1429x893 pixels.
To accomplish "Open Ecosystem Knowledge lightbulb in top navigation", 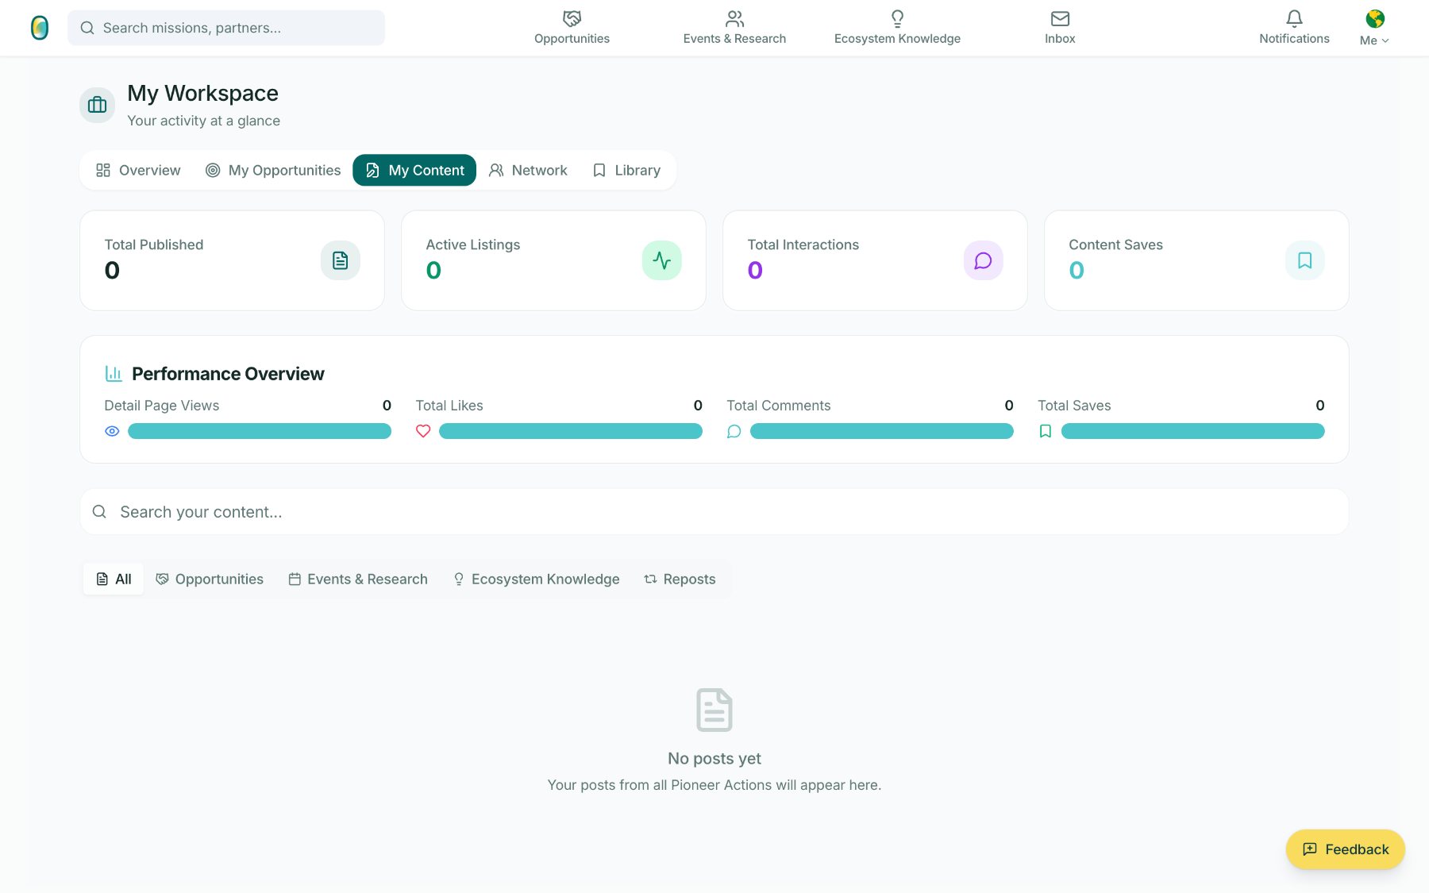I will coord(897,28).
